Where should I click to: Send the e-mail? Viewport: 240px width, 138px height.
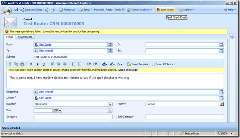(x=84, y=10)
